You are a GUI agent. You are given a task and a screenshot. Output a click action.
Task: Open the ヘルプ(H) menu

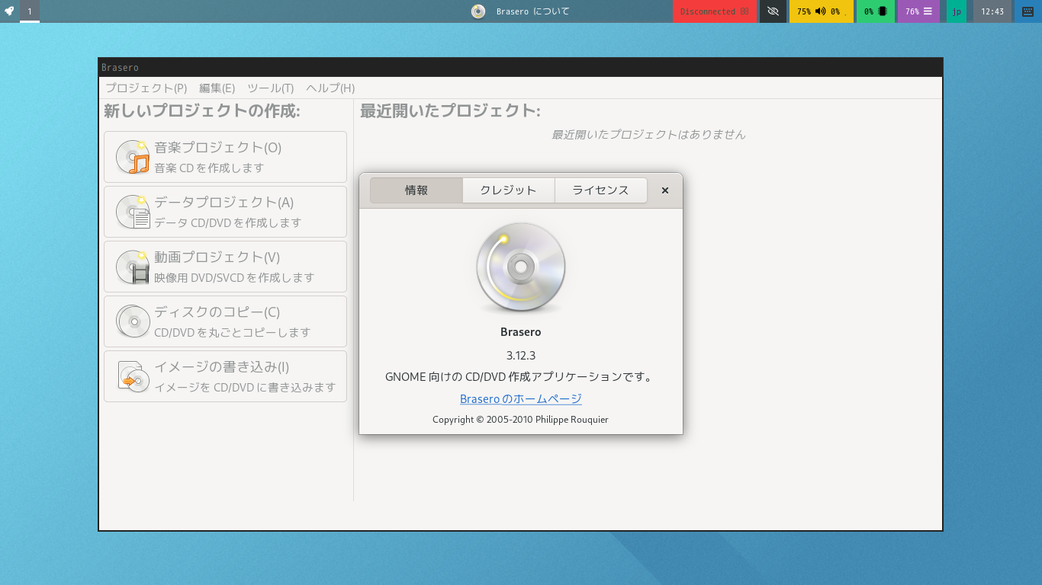[330, 88]
